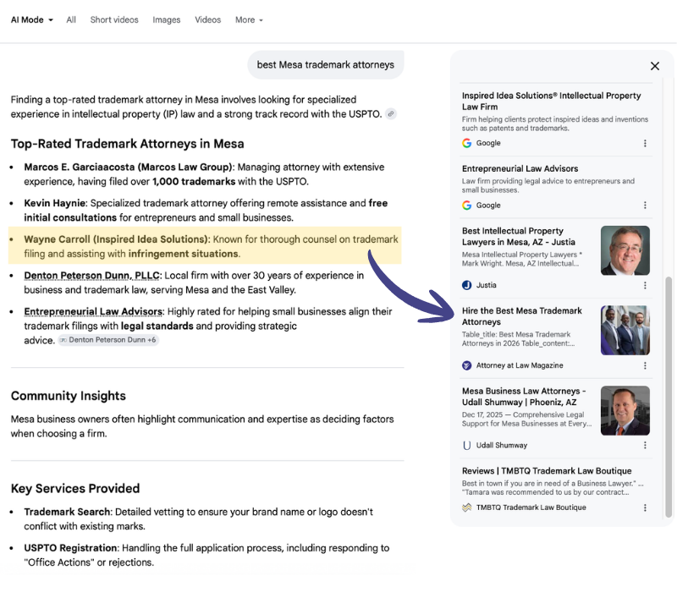Open Hire the Best Mesa Trademark Attorneys result

pyautogui.click(x=522, y=316)
